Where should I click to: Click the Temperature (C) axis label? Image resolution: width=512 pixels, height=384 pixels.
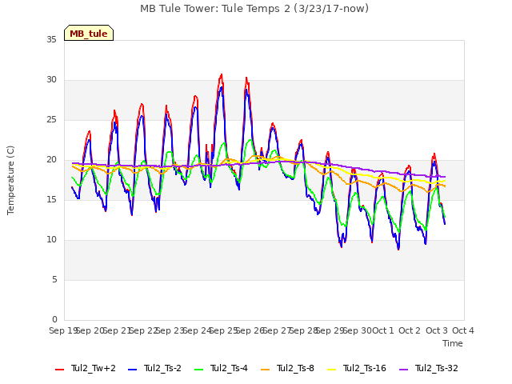pos(10,180)
